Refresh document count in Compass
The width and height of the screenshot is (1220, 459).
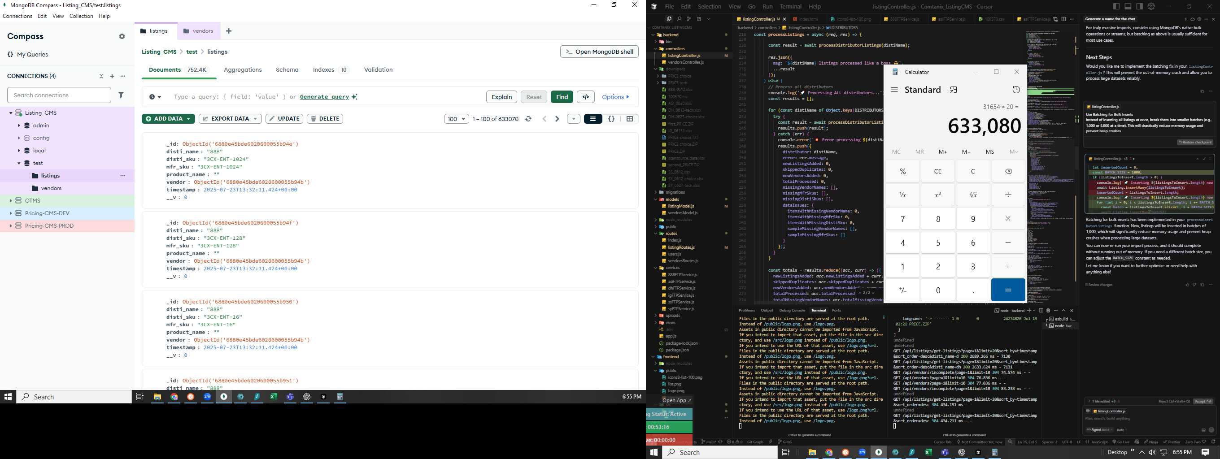528,119
